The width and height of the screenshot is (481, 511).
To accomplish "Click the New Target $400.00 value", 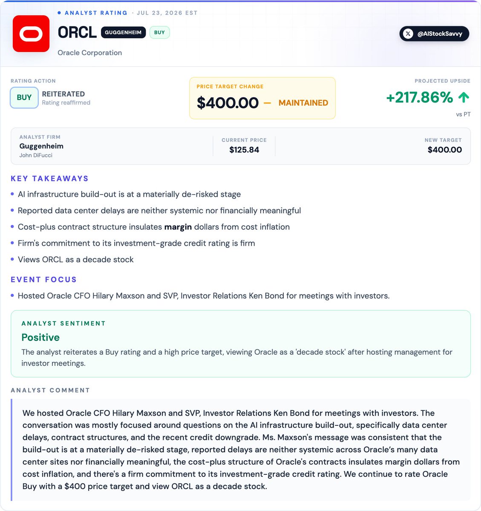I will tap(444, 149).
